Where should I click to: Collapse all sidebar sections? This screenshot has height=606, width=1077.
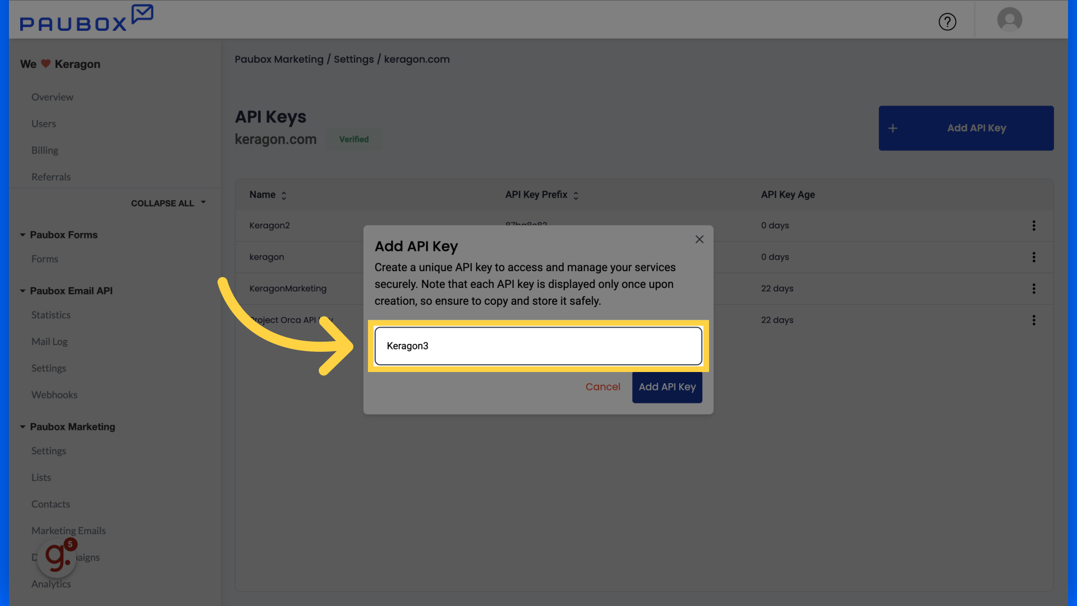coord(168,203)
